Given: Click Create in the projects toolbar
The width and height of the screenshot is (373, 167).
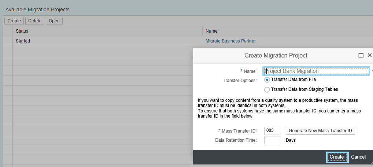Looking at the screenshot, I should pos(14,21).
